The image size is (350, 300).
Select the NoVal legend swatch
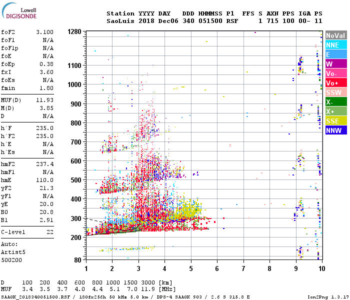[x=336, y=35]
